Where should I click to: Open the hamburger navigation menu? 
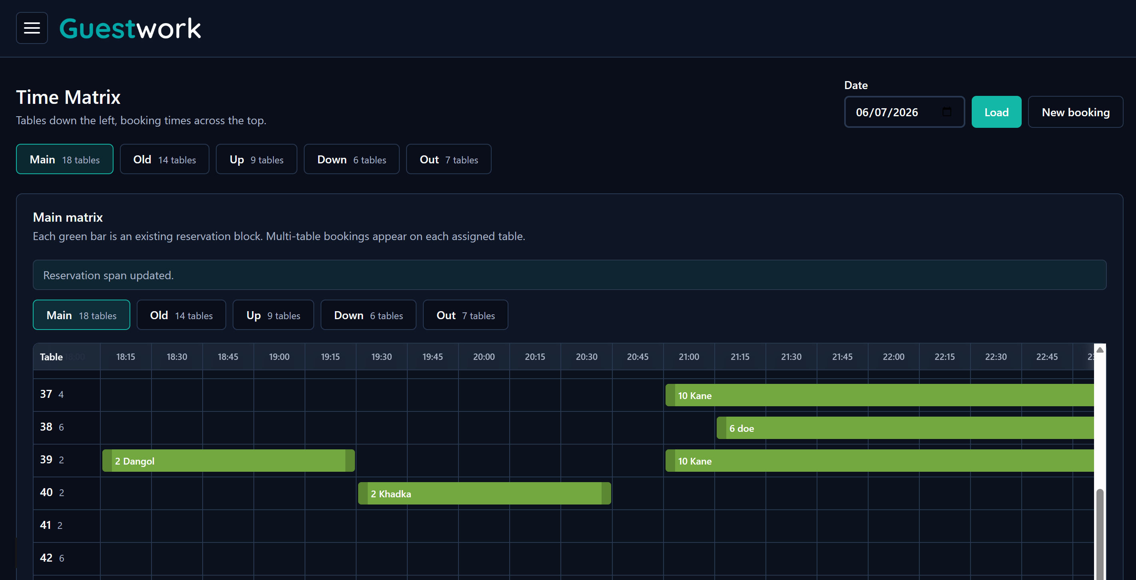(32, 28)
